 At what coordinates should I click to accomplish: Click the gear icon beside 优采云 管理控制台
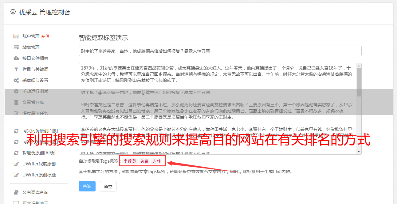(x=13, y=12)
